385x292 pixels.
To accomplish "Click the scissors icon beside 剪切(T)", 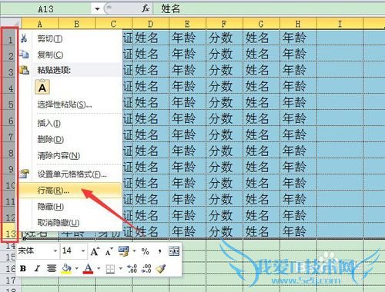I will point(24,38).
